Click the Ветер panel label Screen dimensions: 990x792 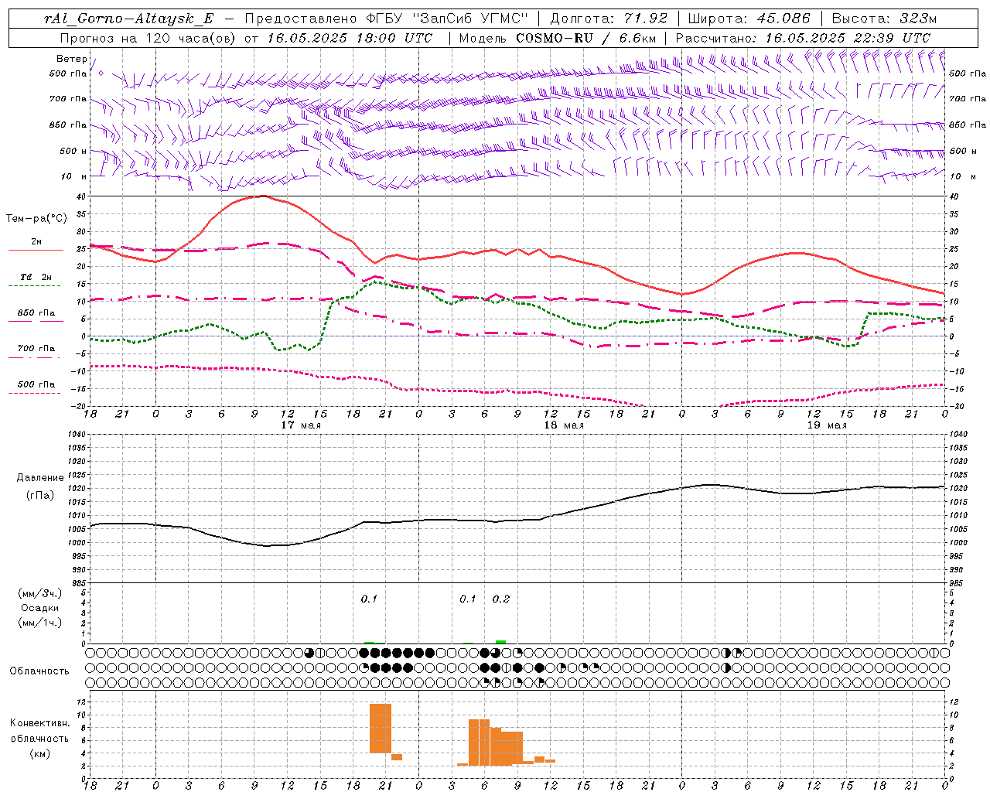click(x=71, y=59)
